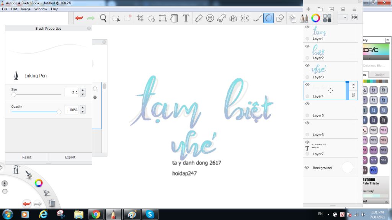Toggle the Ruler guide tool

click(199, 18)
